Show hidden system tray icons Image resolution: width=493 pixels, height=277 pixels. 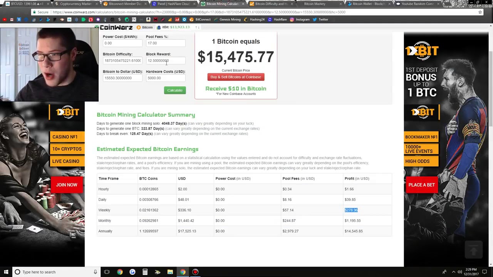pyautogui.click(x=453, y=272)
